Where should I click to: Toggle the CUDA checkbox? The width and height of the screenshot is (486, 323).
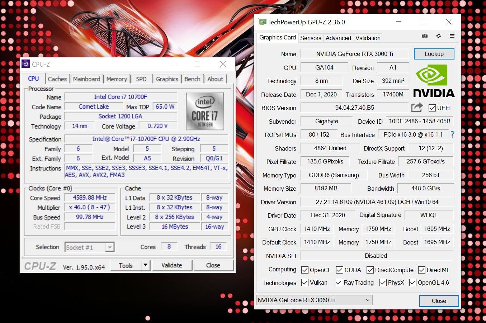(339, 270)
